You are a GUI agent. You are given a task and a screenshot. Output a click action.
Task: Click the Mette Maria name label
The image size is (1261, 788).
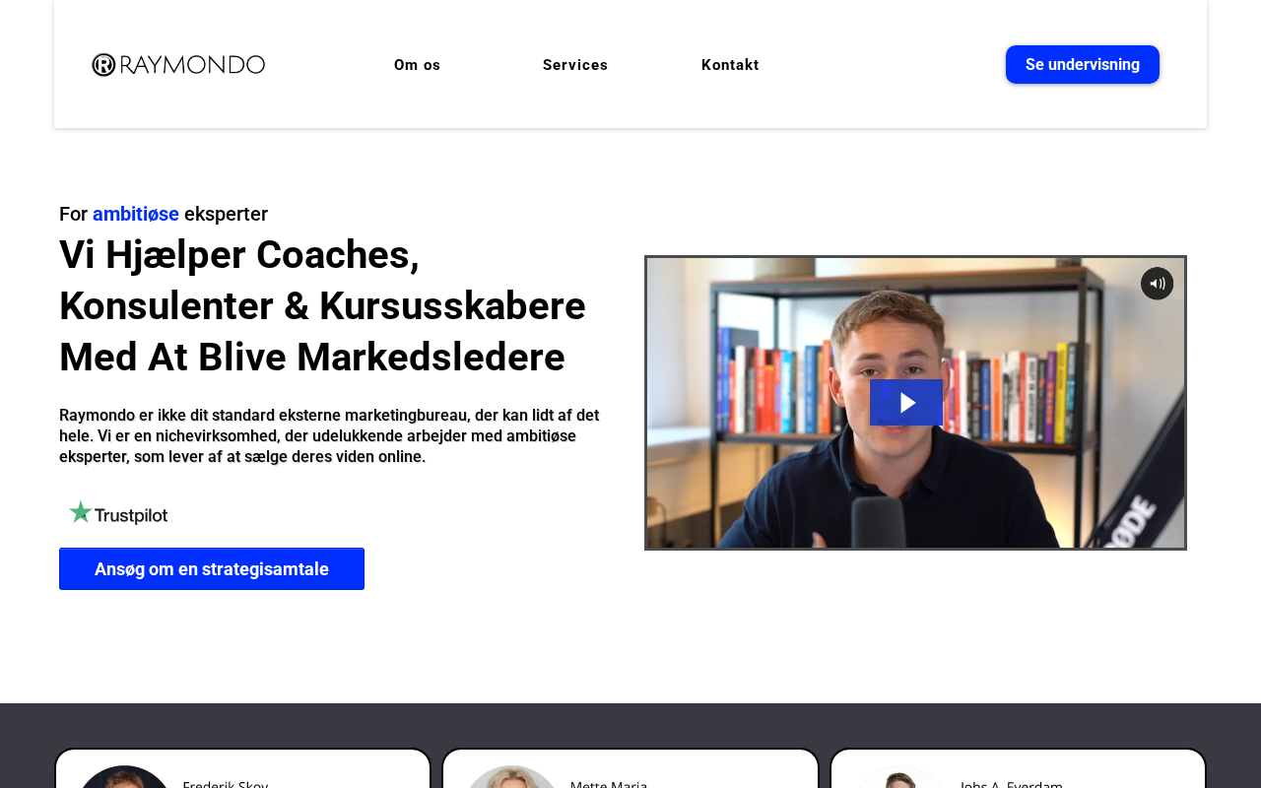(x=609, y=784)
